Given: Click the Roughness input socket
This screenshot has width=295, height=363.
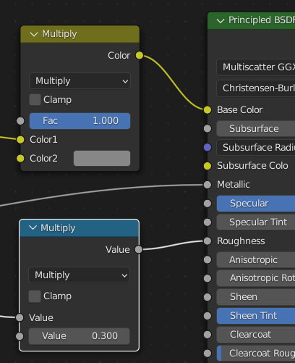Looking at the screenshot, I should click(x=208, y=241).
